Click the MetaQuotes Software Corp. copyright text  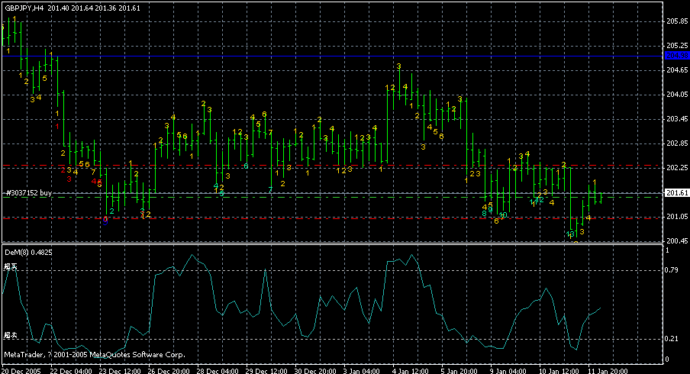pyautogui.click(x=95, y=355)
